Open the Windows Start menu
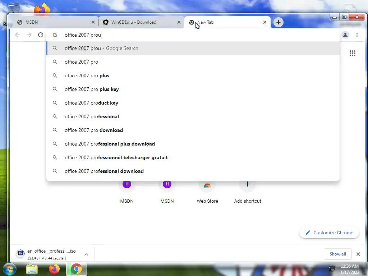This screenshot has width=368, height=276. pos(9,269)
